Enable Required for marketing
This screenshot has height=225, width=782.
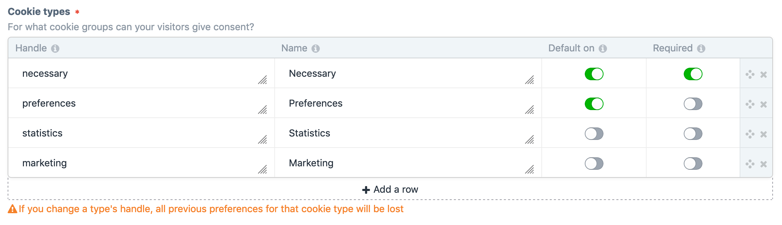point(693,164)
